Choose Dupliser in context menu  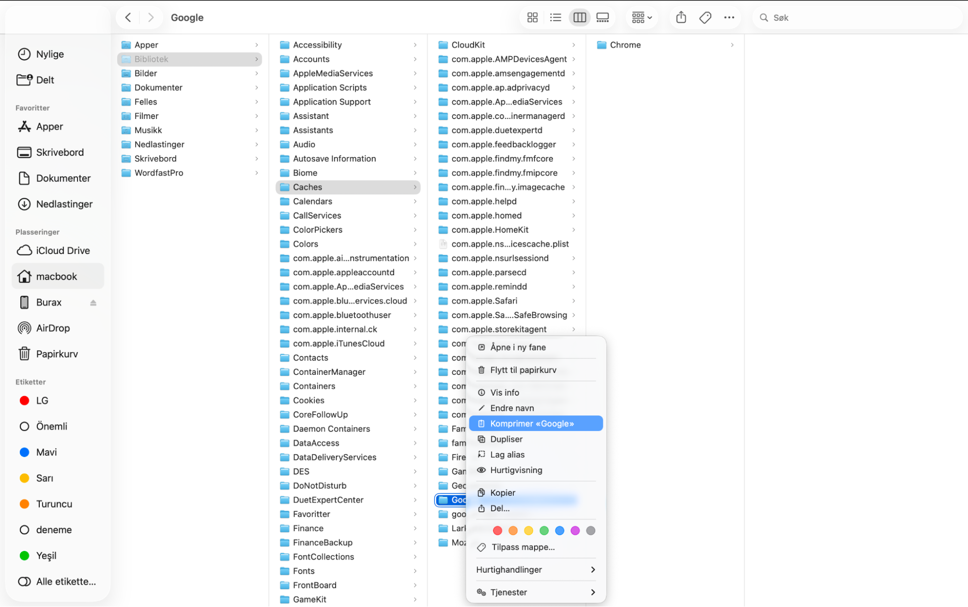tap(536, 439)
